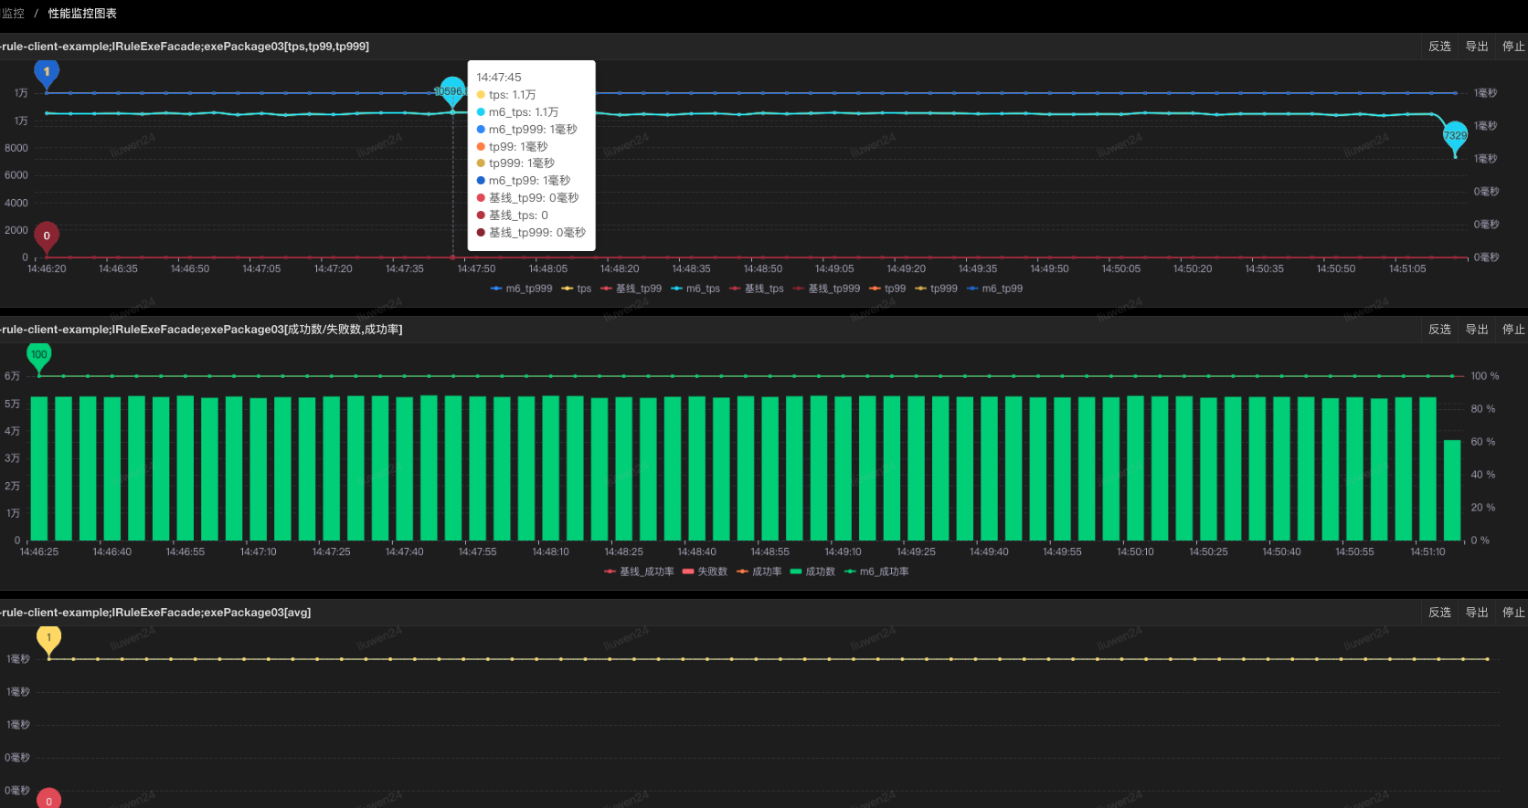This screenshot has width=1528, height=808.
Task: Open 监控 breadcrumb link
Action: pos(13,14)
